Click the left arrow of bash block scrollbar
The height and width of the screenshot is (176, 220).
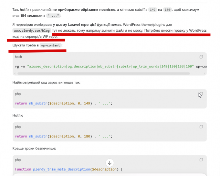tap(15, 74)
